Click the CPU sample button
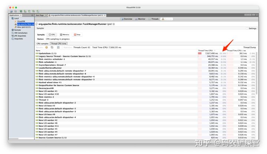This screenshot has height=154, width=267. tap(52, 35)
